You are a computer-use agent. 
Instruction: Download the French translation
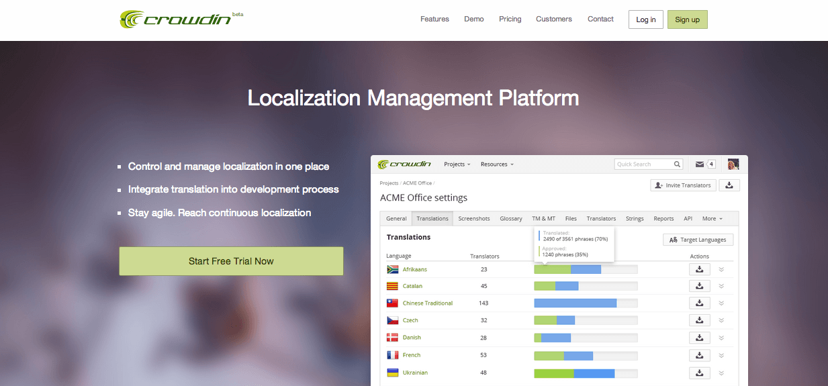700,355
